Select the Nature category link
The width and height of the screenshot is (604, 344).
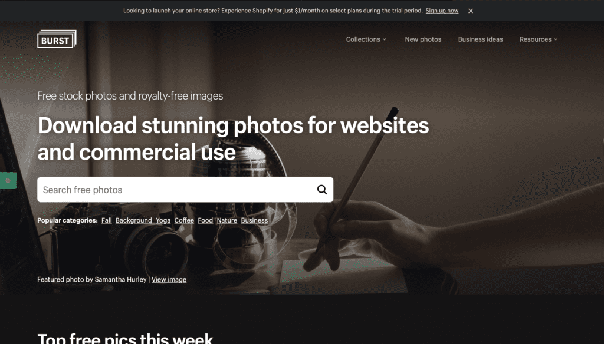(227, 220)
